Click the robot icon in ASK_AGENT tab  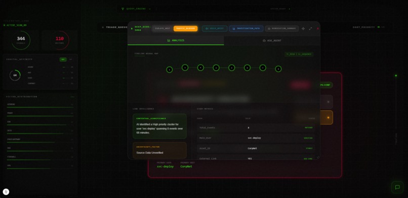pyautogui.click(x=264, y=41)
